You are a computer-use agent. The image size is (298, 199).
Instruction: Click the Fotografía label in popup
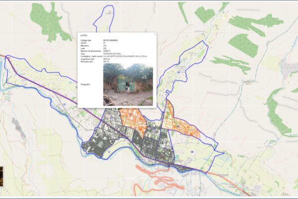[85, 85]
